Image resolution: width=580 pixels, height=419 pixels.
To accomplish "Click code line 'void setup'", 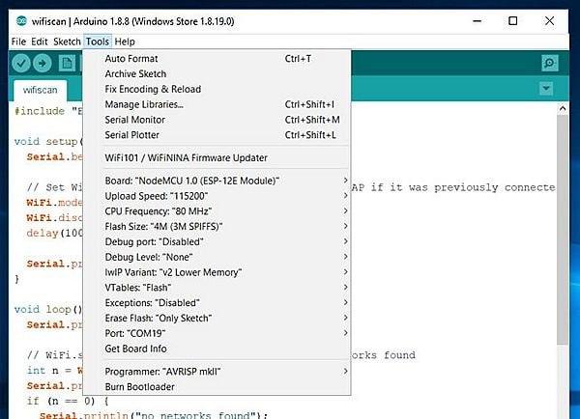I will pos(48,142).
